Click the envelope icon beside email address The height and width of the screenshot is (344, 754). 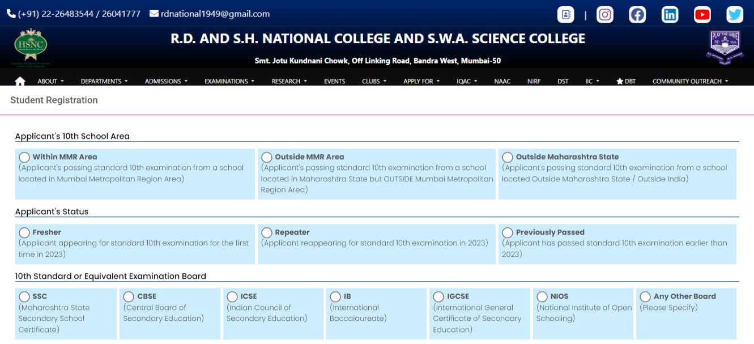click(154, 14)
